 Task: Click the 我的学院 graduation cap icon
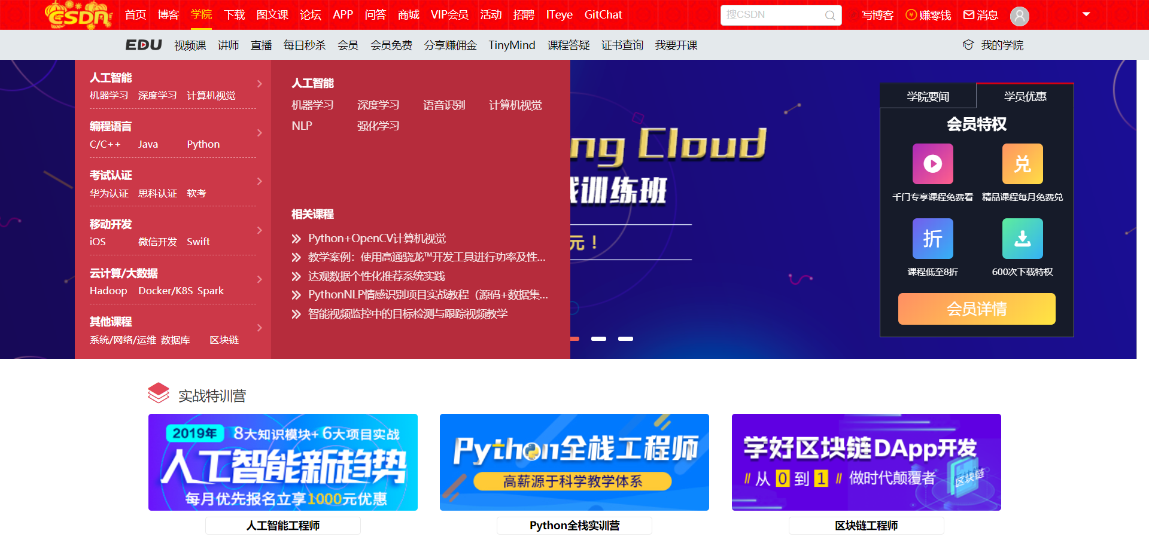point(968,45)
